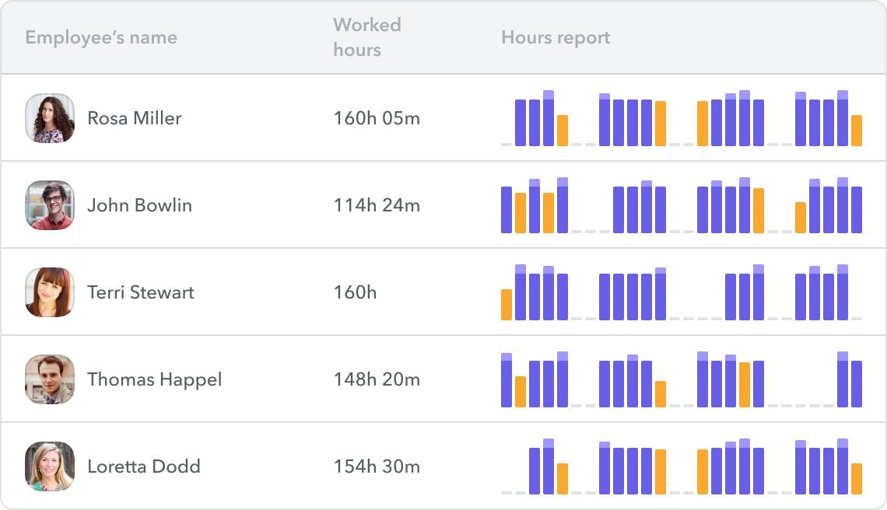Select the first orange bar in Terri's chart
Image resolution: width=887 pixels, height=510 pixels.
click(507, 305)
